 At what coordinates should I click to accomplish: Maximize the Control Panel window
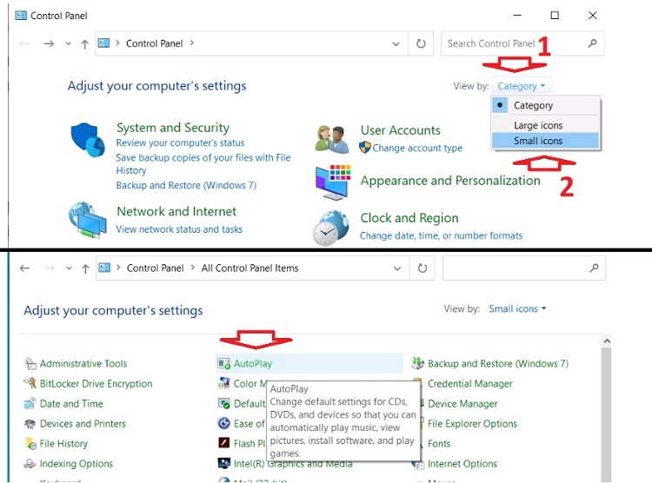[x=555, y=16]
